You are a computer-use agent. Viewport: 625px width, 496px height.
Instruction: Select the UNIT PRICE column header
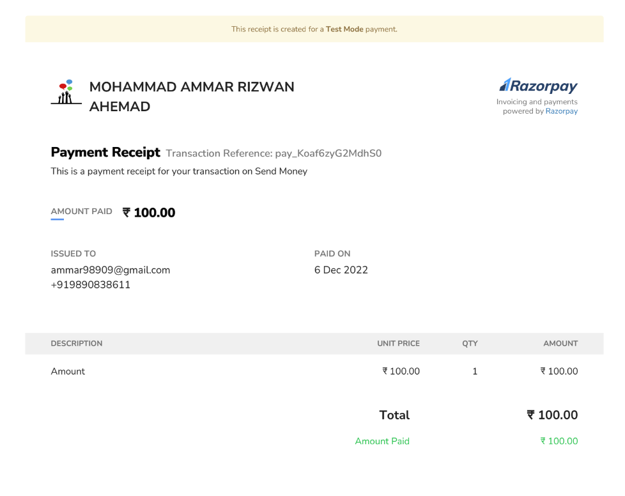click(x=398, y=343)
